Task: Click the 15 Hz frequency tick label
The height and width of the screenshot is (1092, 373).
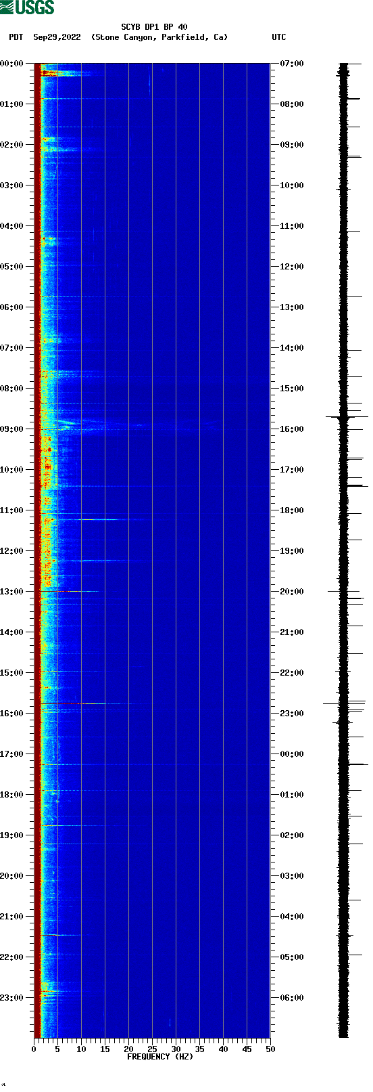Action: (105, 1049)
